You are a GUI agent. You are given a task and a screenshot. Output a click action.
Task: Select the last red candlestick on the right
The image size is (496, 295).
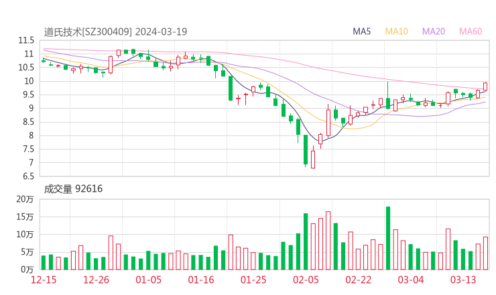pyautogui.click(x=485, y=86)
